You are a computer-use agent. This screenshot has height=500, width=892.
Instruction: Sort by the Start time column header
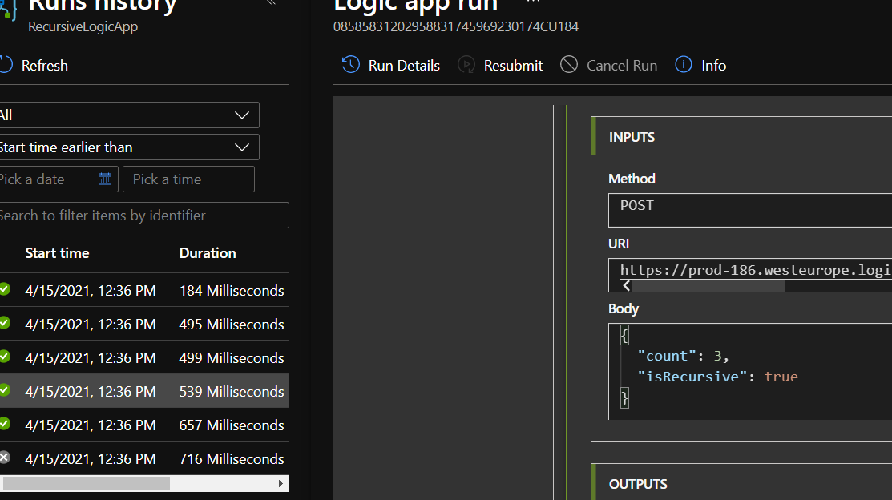tap(57, 253)
